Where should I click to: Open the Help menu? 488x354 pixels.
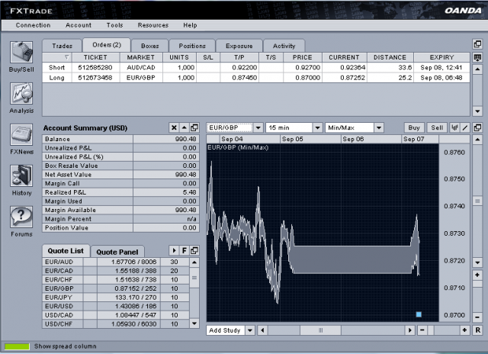coord(190,25)
